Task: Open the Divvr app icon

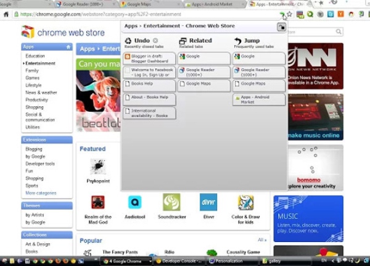Action: (x=208, y=202)
